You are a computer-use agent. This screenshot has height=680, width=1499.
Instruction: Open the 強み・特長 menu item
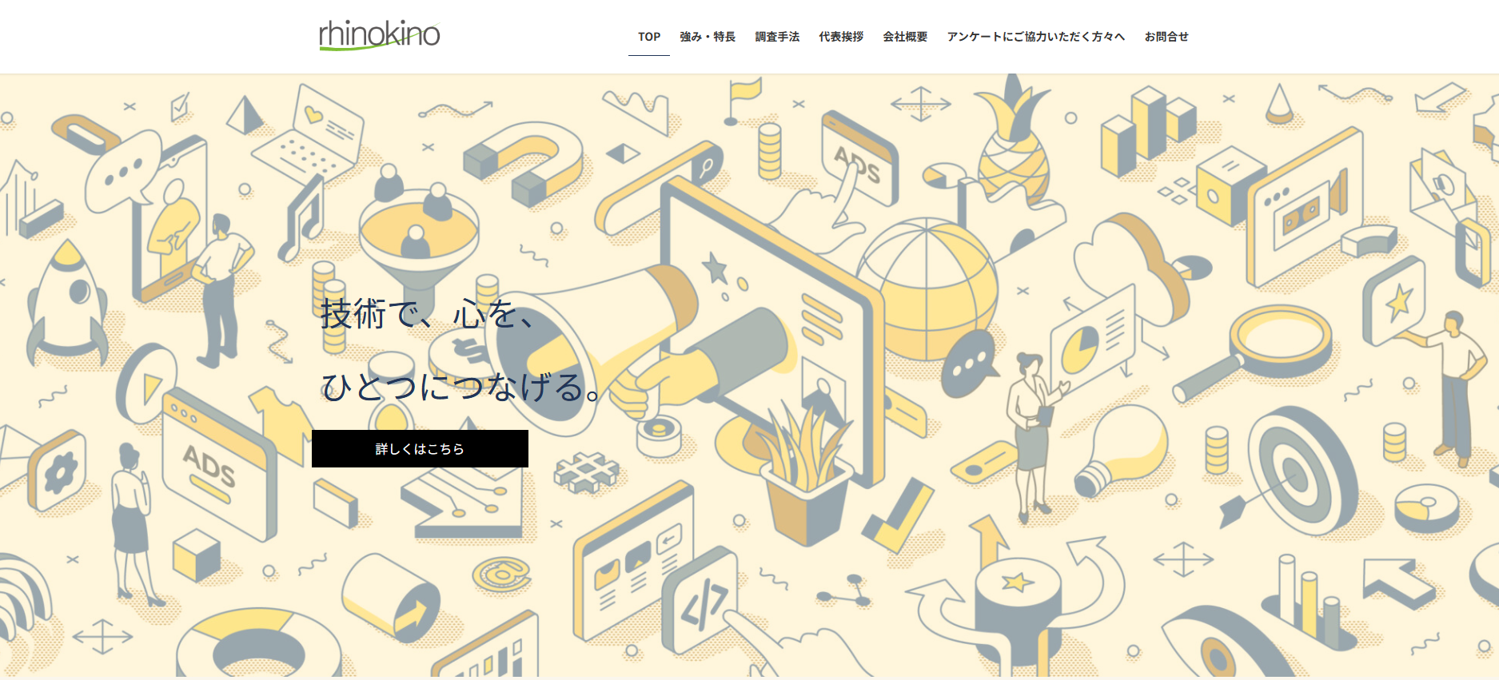(x=708, y=37)
